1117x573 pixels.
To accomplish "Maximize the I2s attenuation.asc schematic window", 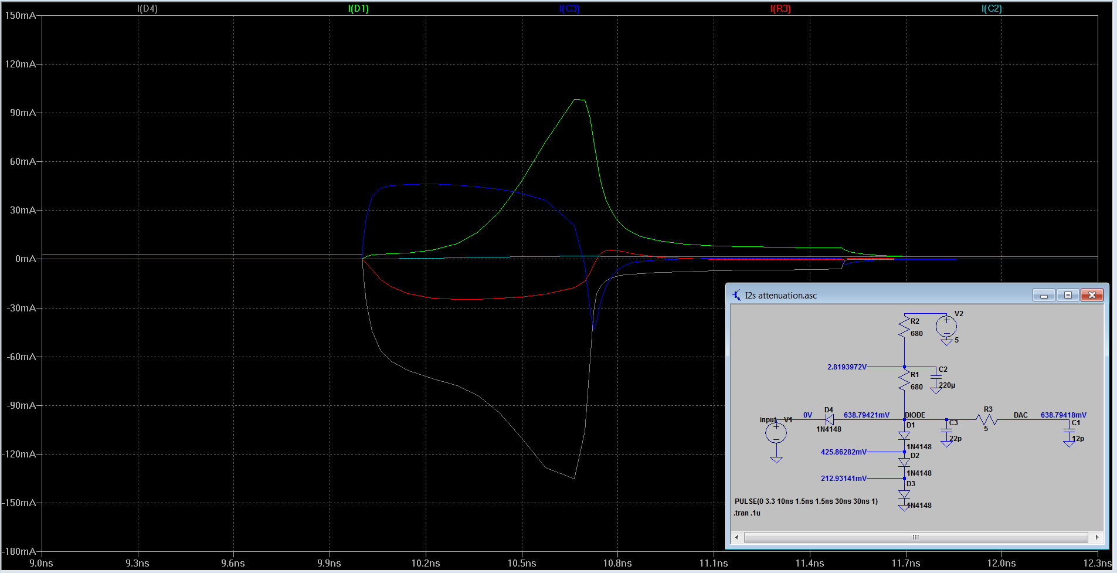I will [1068, 295].
